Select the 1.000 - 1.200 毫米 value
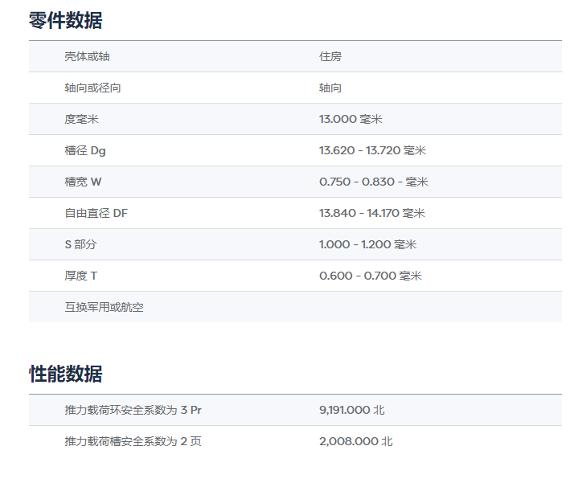 (367, 244)
